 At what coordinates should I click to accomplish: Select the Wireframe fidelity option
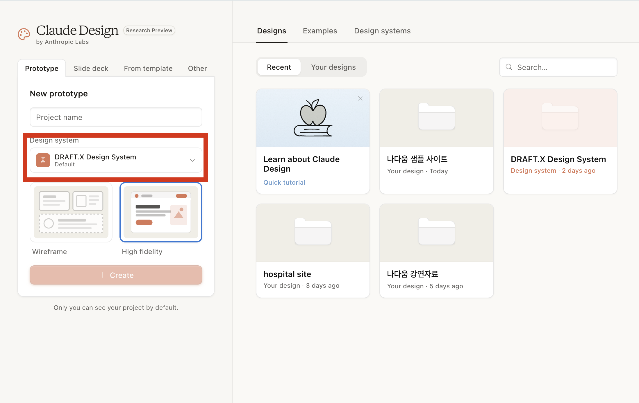(71, 212)
